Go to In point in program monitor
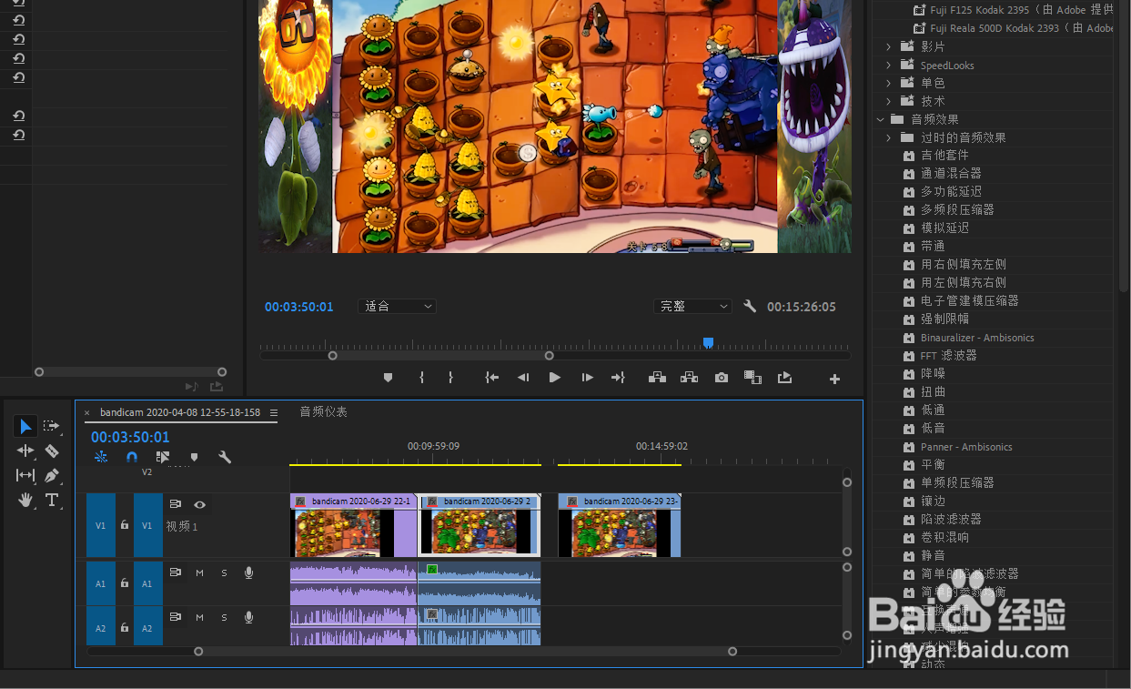 (492, 378)
